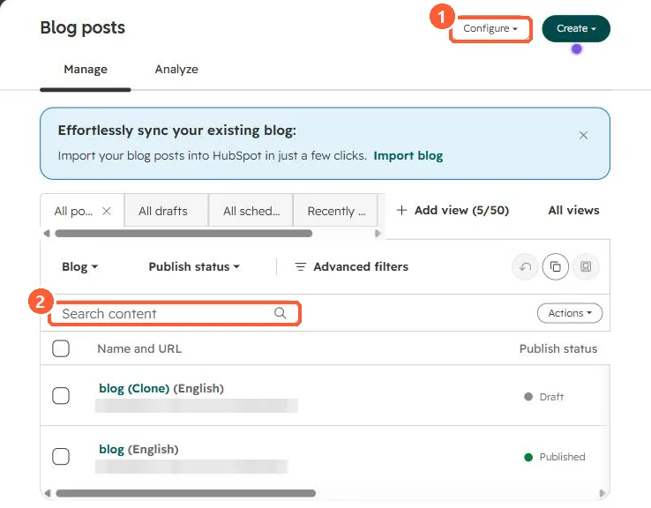This screenshot has width=651, height=508.
Task: Click Add view (5/50)
Action: click(453, 211)
